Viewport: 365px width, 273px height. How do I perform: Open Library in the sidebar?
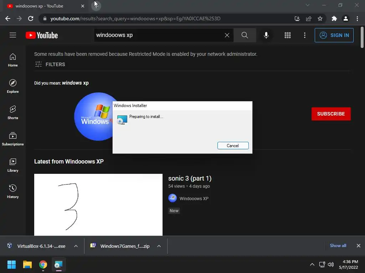[x=13, y=165]
